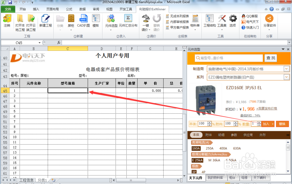Choose M 36kA breaking capacity
Viewport: 292px width, 184px height.
pos(214,160)
